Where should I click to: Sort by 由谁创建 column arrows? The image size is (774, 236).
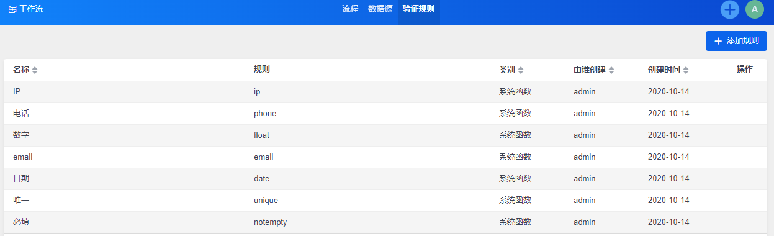(611, 70)
